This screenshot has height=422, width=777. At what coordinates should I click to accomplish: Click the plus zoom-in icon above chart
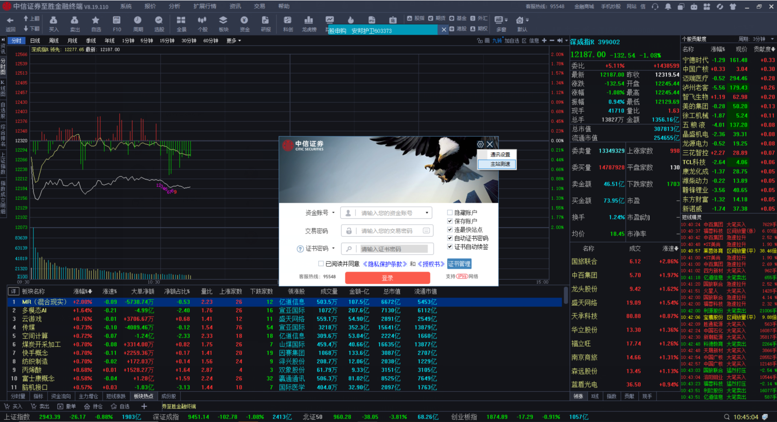(x=544, y=41)
